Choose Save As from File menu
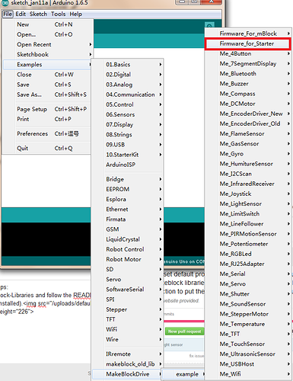293x381 pixels. tap(47, 94)
